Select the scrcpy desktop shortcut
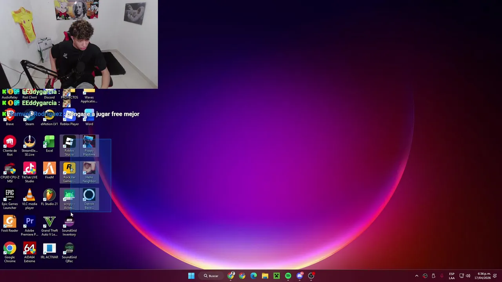502x282 pixels. coord(69,199)
